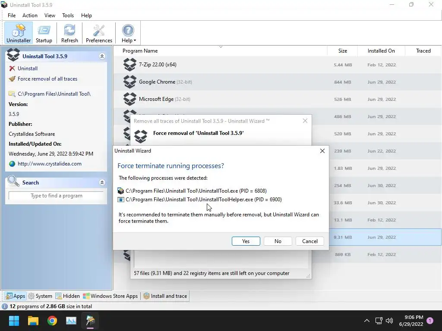Click the folder icon beside install path
The image size is (442, 331).
12,94
